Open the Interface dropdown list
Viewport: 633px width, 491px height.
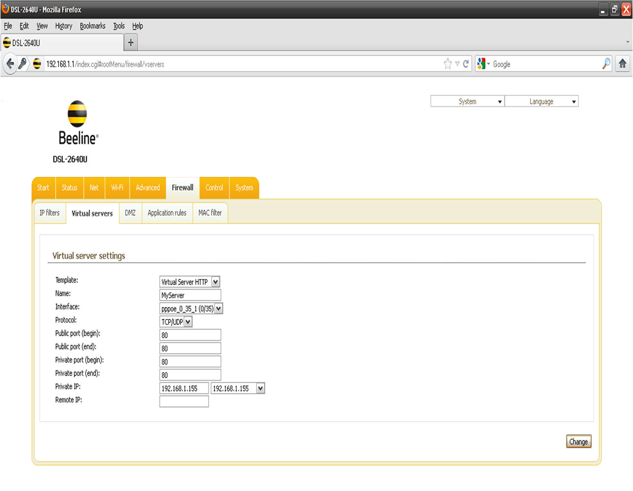click(218, 309)
